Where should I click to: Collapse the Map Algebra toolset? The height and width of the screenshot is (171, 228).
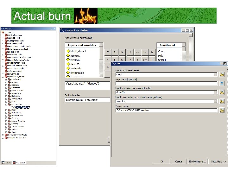6,104
